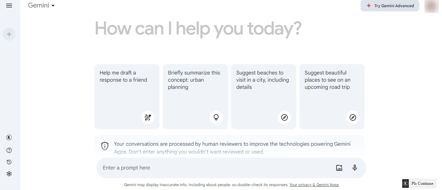Image resolution: width=442 pixels, height=190 pixels.
Task: Activate the microphone voice input
Action: point(355,168)
